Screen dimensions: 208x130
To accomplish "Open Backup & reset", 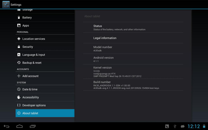I will [x=45, y=62].
